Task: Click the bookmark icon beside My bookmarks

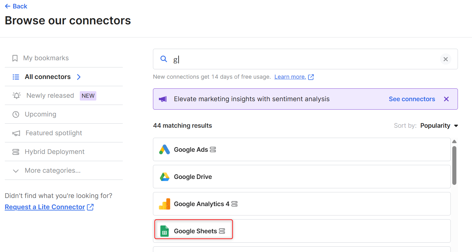Action: (x=15, y=58)
